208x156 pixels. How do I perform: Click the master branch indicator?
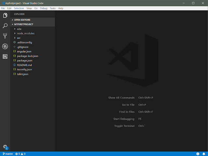click(x=8, y=154)
